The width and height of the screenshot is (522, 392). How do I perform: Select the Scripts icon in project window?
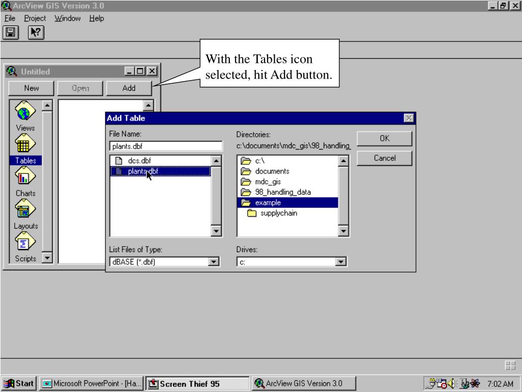[x=25, y=241]
